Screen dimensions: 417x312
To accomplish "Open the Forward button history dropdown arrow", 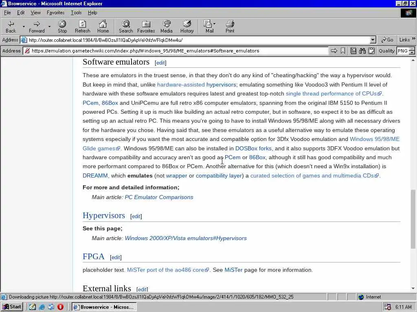I will point(49,26).
